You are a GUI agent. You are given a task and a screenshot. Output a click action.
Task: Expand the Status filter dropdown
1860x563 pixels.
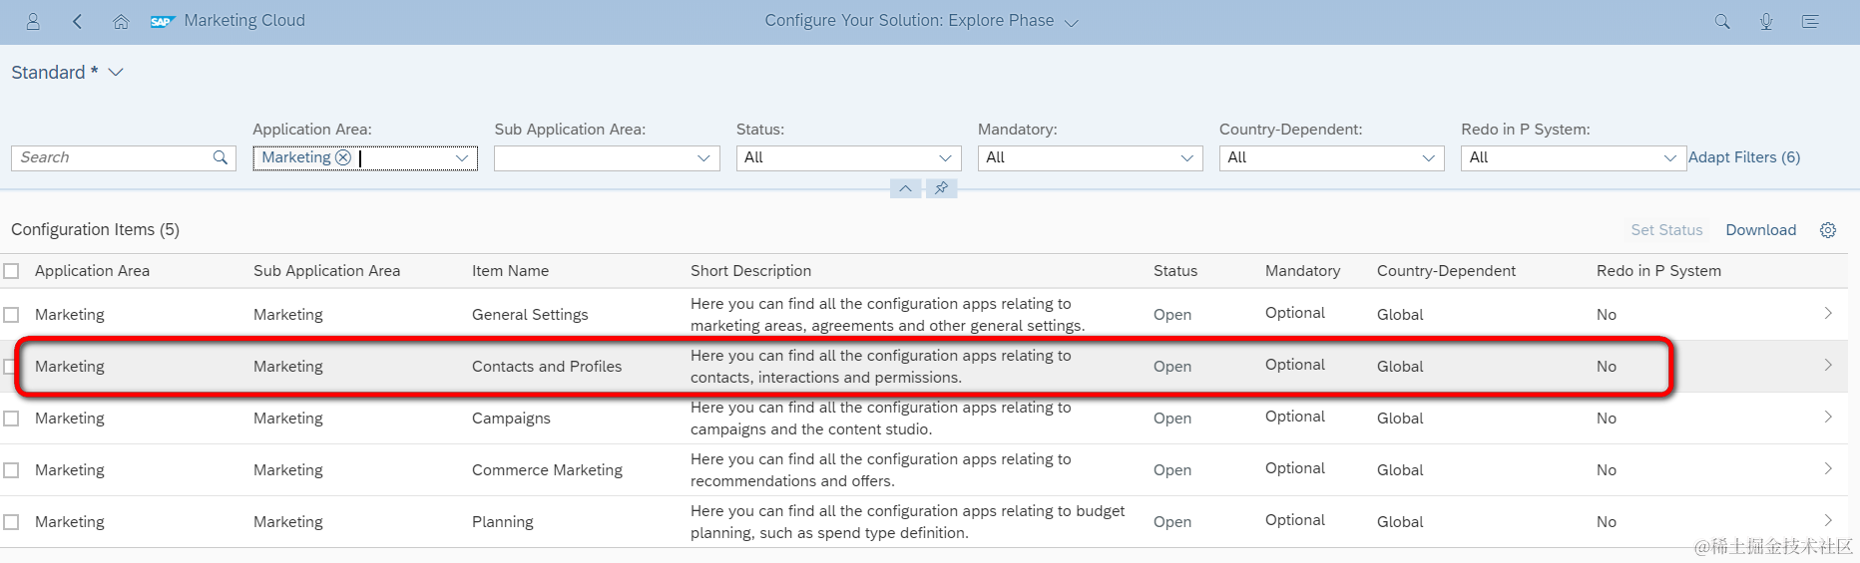945,157
